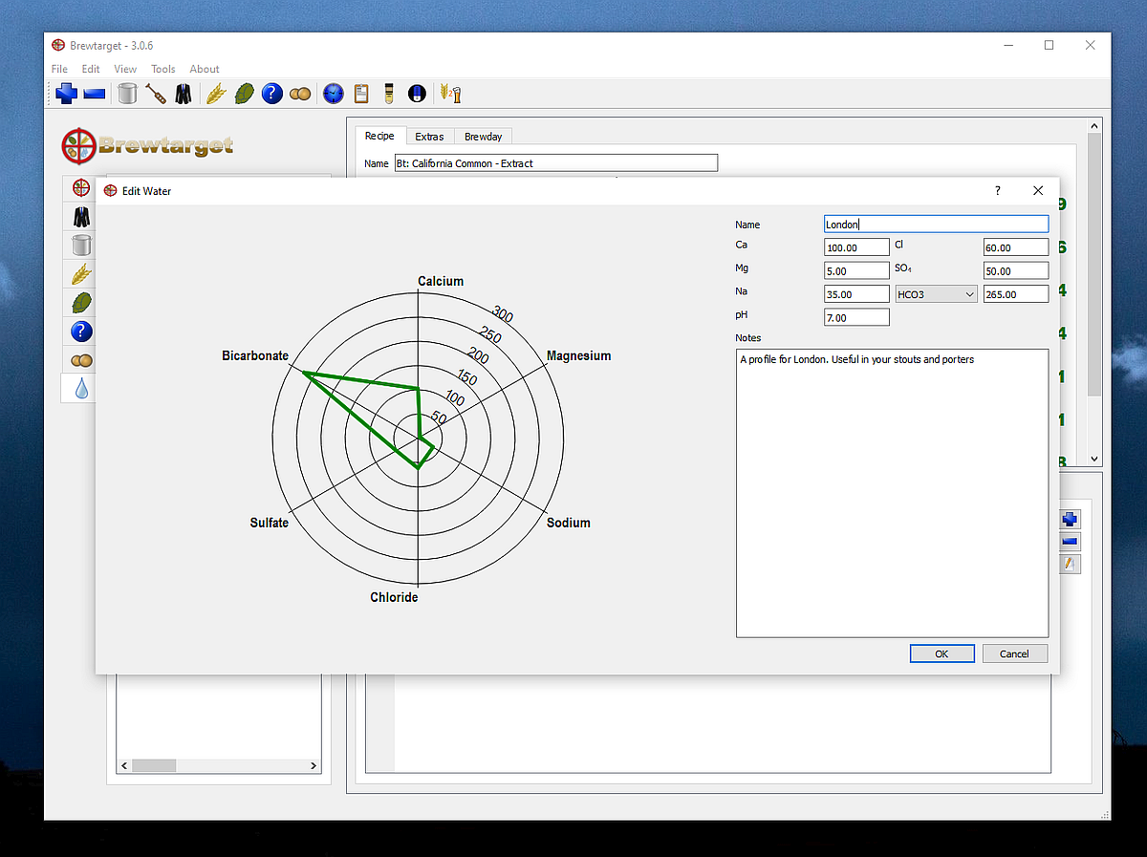Click the Bicarbonate axis label on radar chart
Viewport: 1147px width, 857px height.
tap(255, 355)
